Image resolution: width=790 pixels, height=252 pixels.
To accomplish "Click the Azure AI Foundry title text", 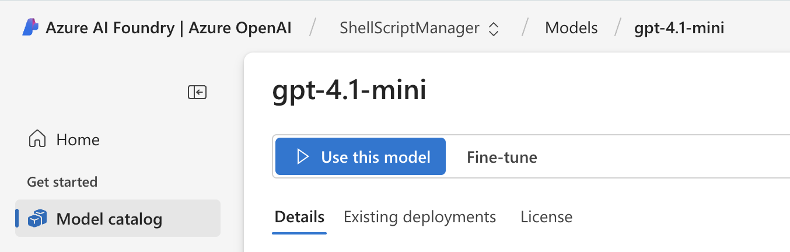I will point(110,28).
